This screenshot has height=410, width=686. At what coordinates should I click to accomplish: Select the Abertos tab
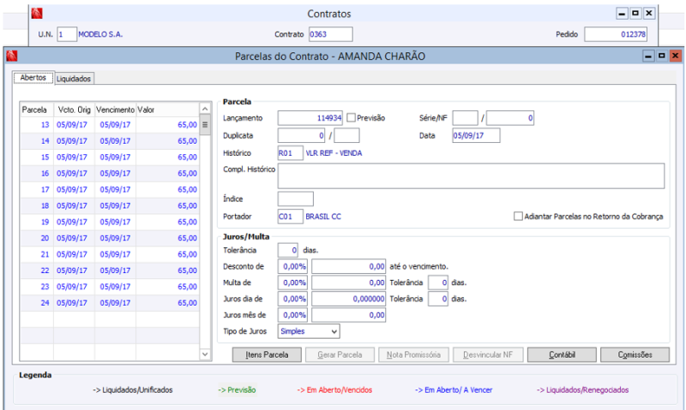click(33, 78)
